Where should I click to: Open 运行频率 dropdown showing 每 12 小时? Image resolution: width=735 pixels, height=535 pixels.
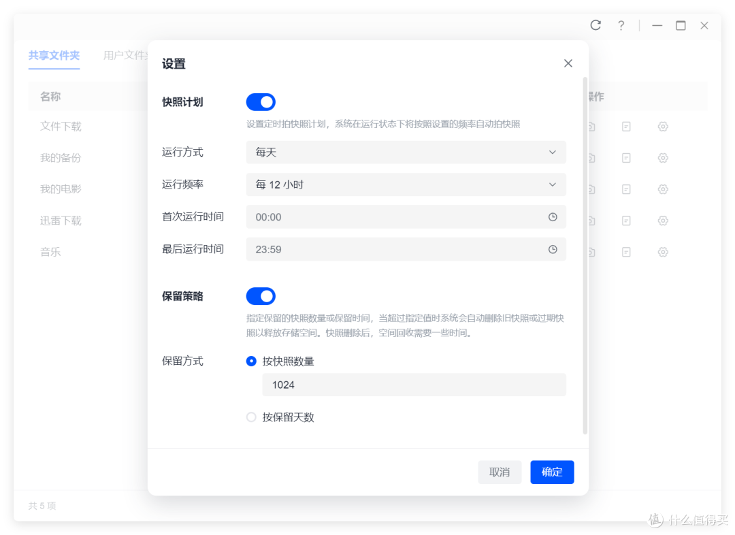point(406,184)
